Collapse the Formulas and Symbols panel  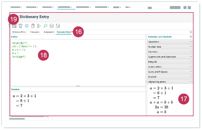[191, 37]
